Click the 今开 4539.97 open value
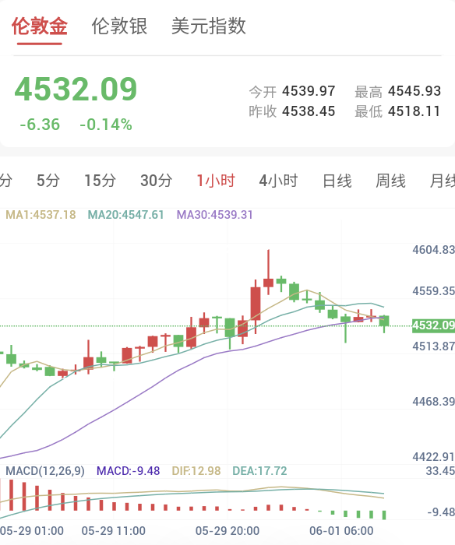The height and width of the screenshot is (545, 455). click(x=292, y=91)
